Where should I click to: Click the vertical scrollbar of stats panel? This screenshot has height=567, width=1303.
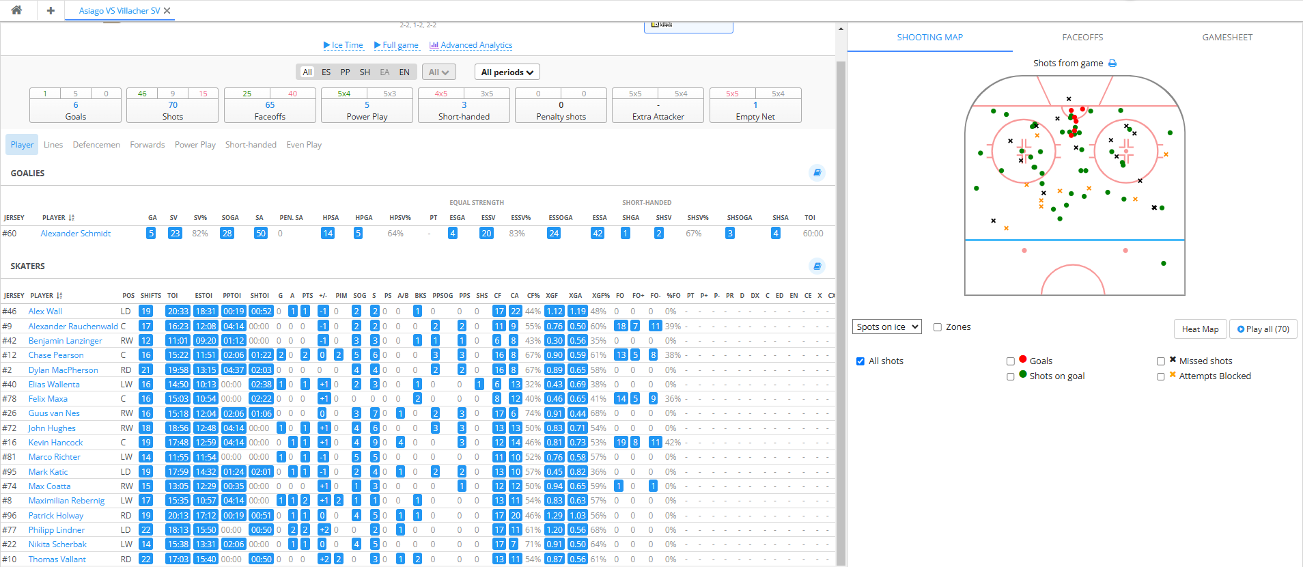(x=841, y=273)
